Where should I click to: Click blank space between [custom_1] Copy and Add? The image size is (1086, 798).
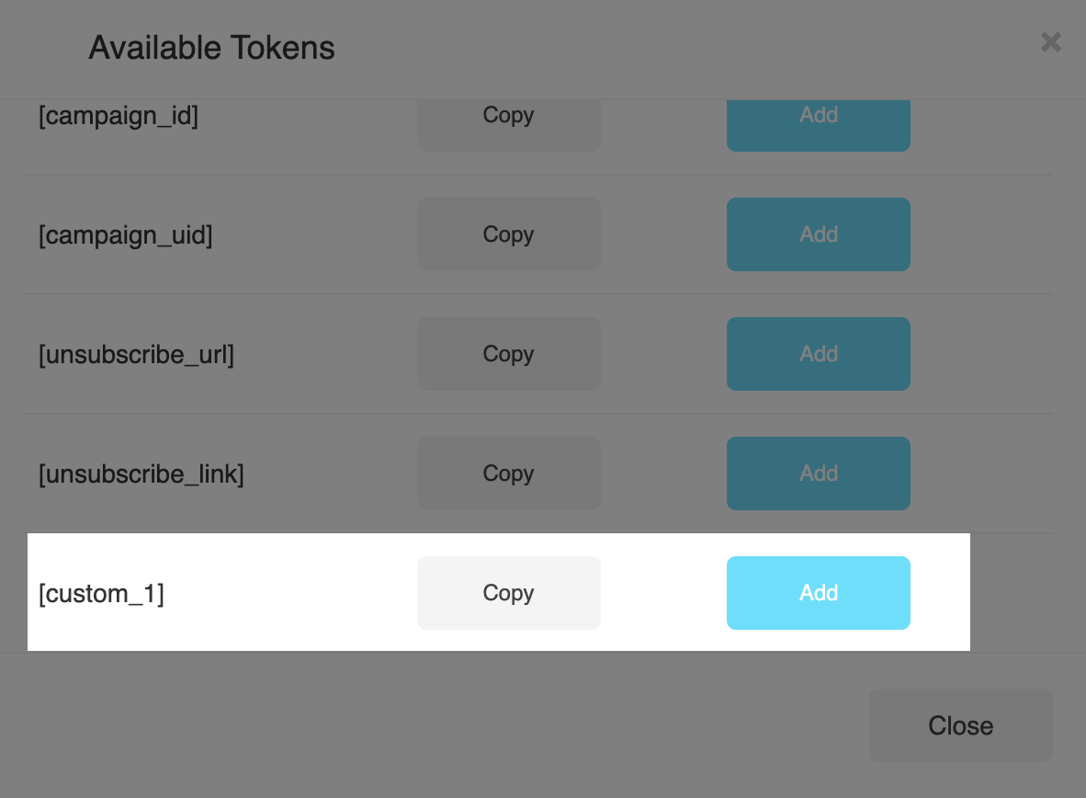pyautogui.click(x=663, y=593)
